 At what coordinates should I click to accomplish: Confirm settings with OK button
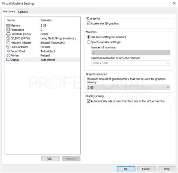[126, 169]
